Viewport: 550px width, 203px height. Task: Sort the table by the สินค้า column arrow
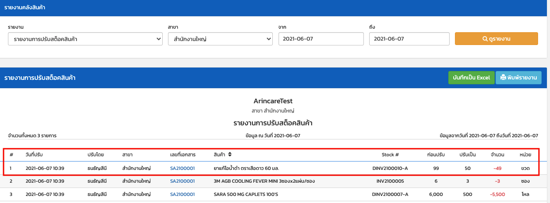tap(230, 155)
